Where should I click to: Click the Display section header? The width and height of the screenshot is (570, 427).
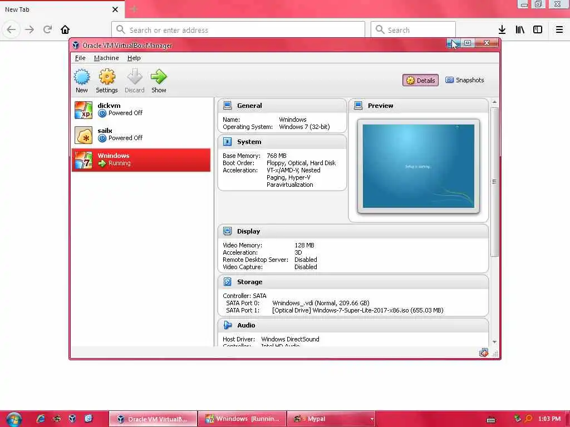point(353,231)
